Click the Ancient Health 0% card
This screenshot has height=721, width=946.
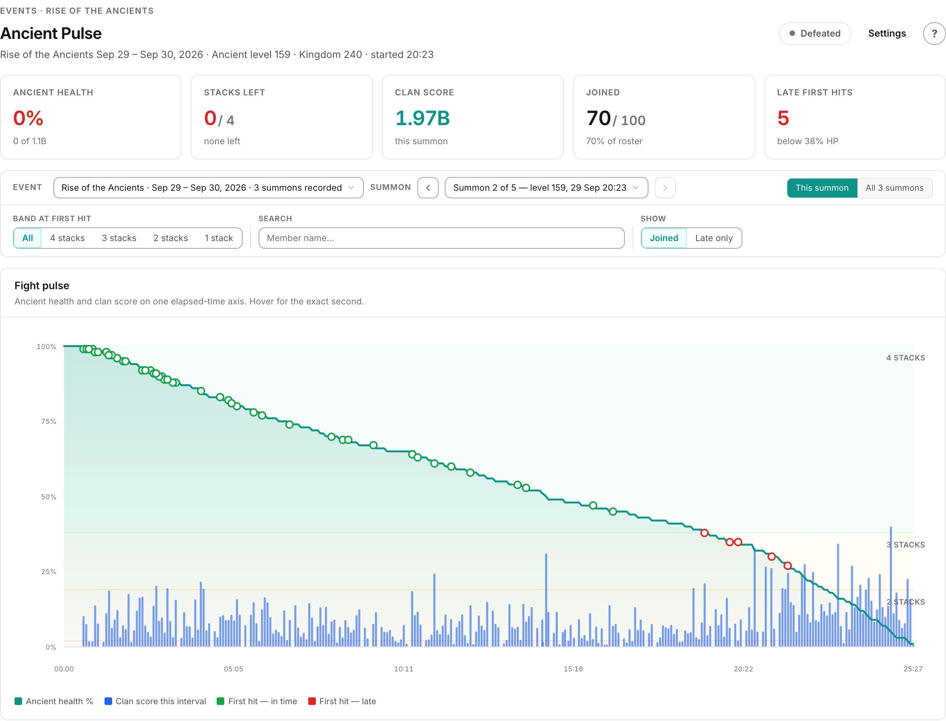point(91,117)
